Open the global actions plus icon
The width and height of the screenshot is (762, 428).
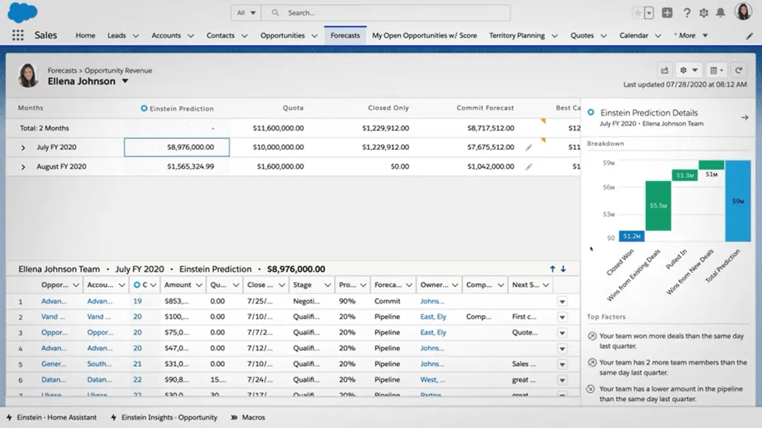coord(667,13)
